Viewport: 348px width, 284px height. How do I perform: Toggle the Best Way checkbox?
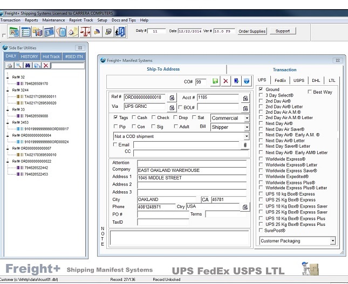coord(310,92)
